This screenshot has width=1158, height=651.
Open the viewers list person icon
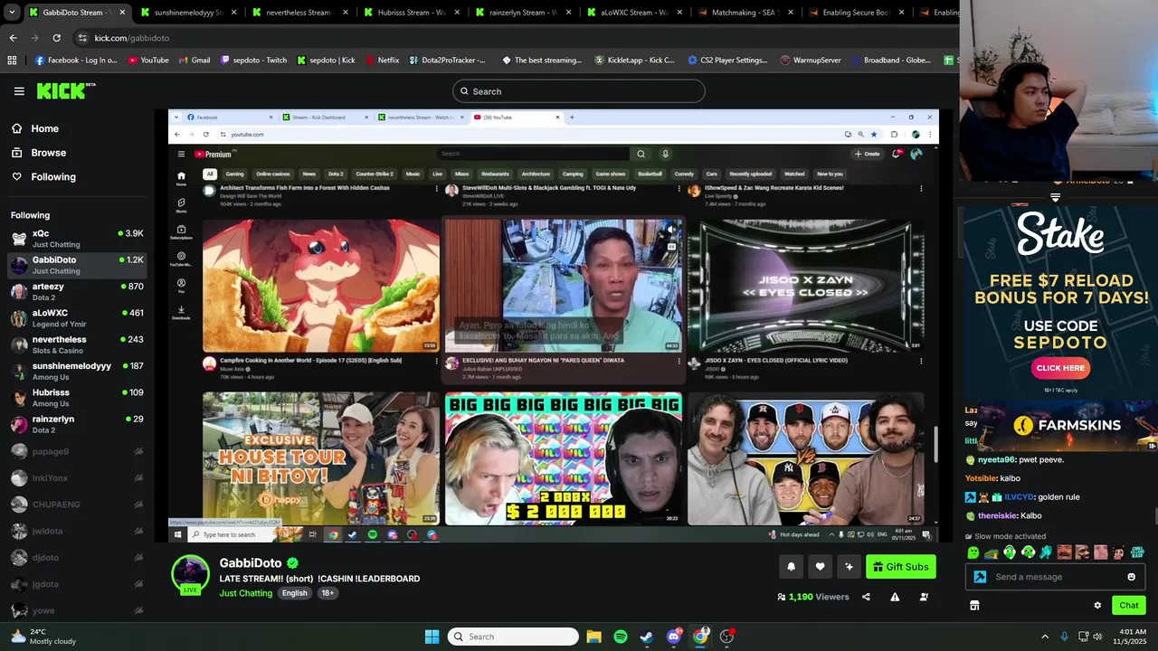coord(924,597)
